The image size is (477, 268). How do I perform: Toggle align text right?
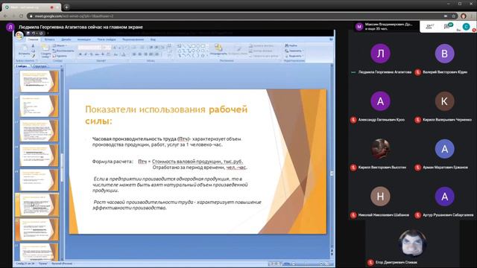145,54
